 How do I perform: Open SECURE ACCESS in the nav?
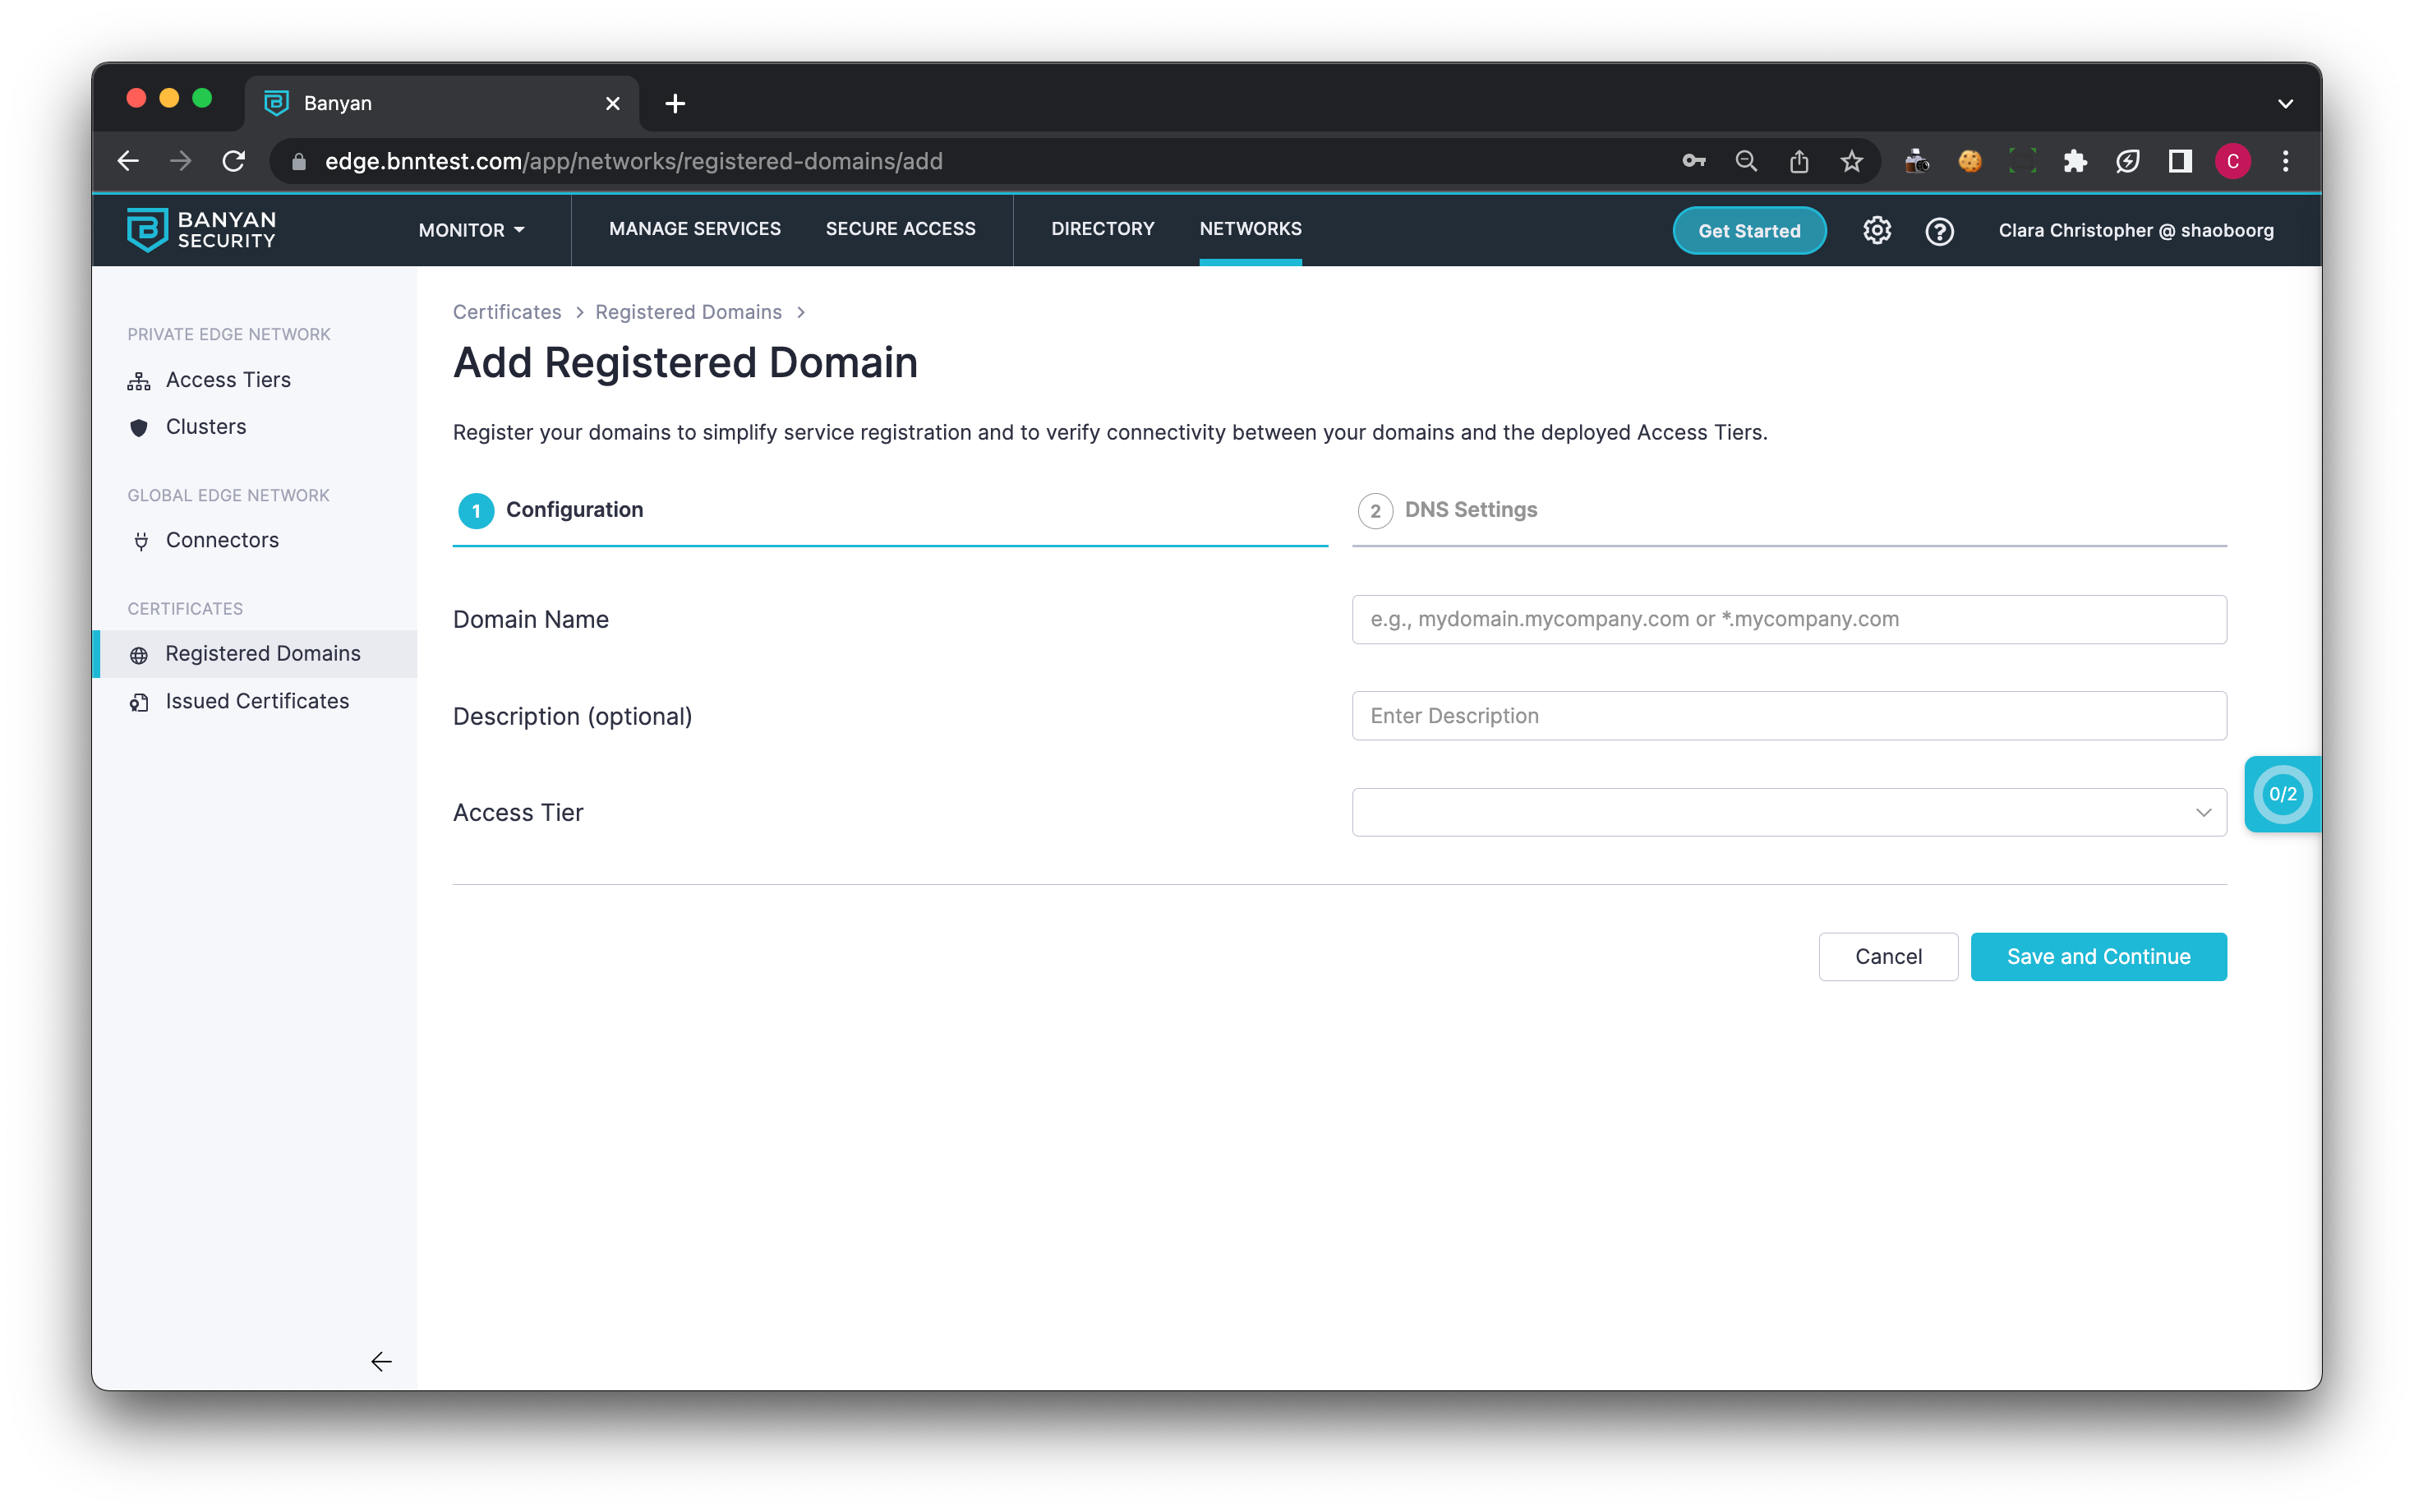pyautogui.click(x=900, y=229)
